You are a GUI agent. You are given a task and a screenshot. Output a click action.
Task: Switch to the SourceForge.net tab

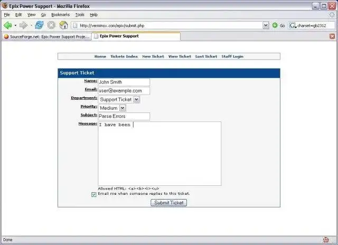point(46,36)
